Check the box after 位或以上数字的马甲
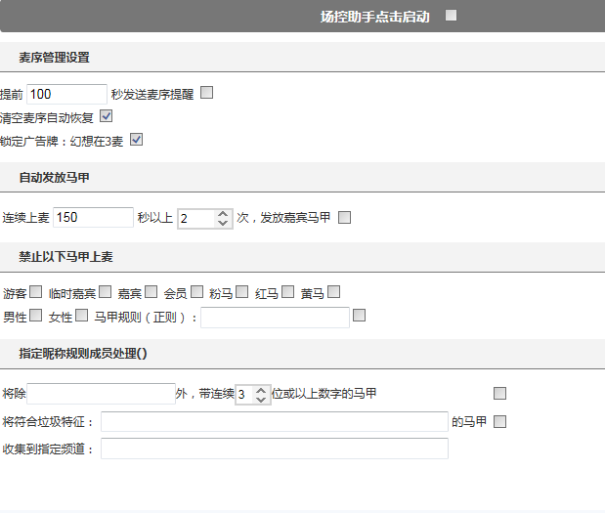 [x=500, y=394]
